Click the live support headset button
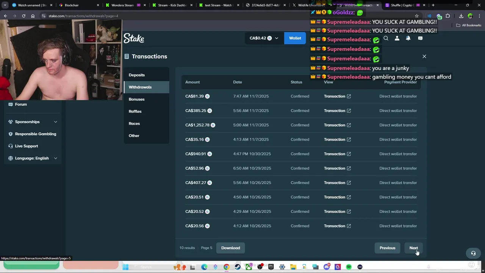 473,253
